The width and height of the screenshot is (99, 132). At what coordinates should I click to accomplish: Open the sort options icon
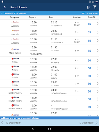tap(88, 7)
